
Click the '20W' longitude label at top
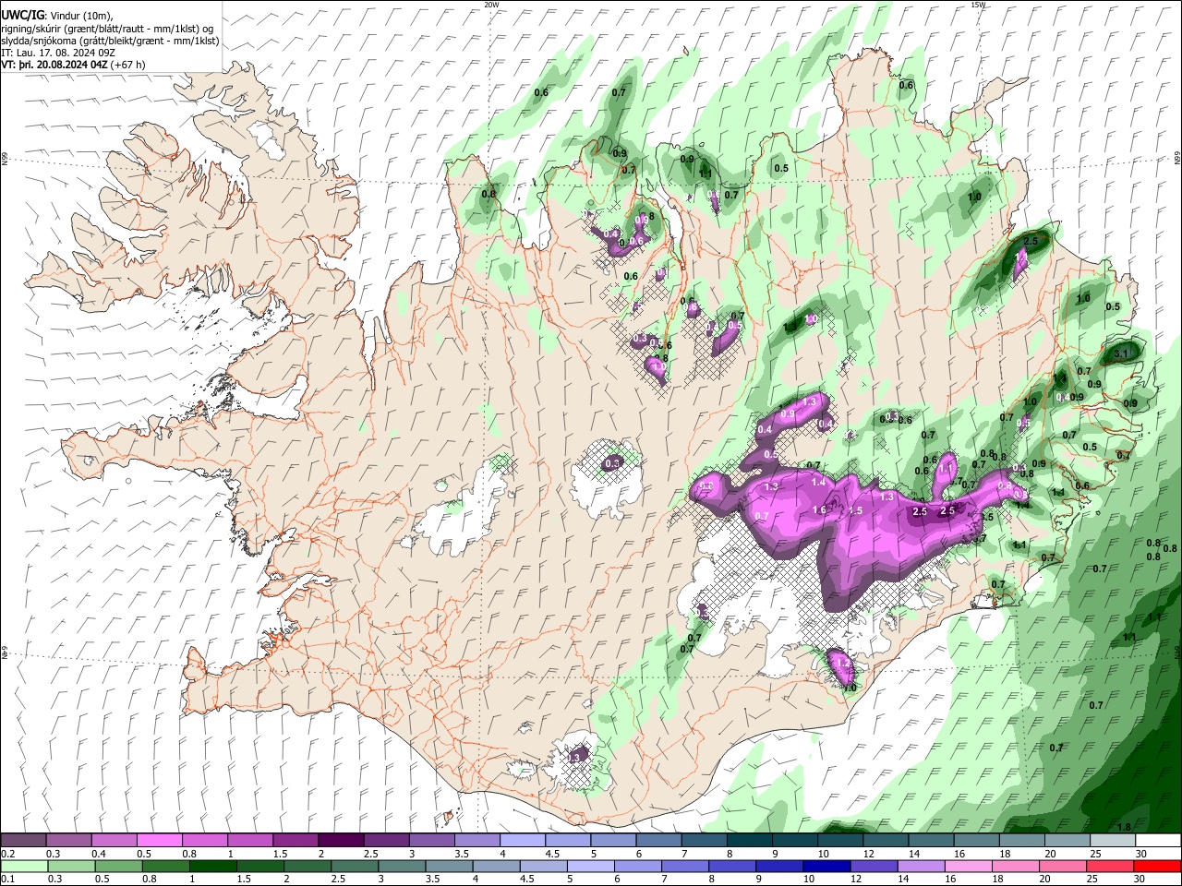click(491, 4)
